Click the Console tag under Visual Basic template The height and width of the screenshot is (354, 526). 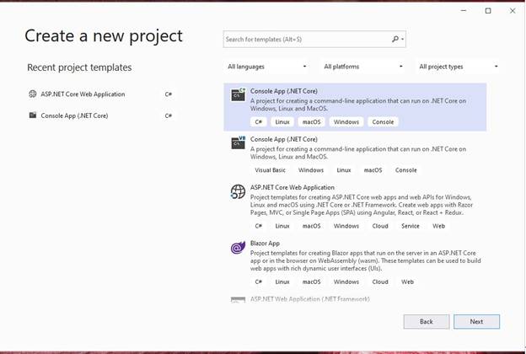[406, 170]
